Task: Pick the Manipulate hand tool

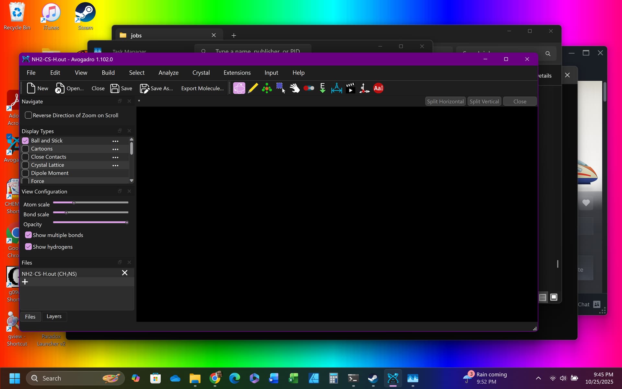Action: [x=294, y=88]
